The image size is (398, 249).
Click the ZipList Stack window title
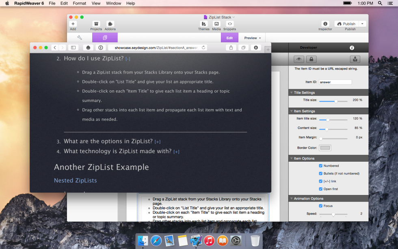[x=220, y=17]
